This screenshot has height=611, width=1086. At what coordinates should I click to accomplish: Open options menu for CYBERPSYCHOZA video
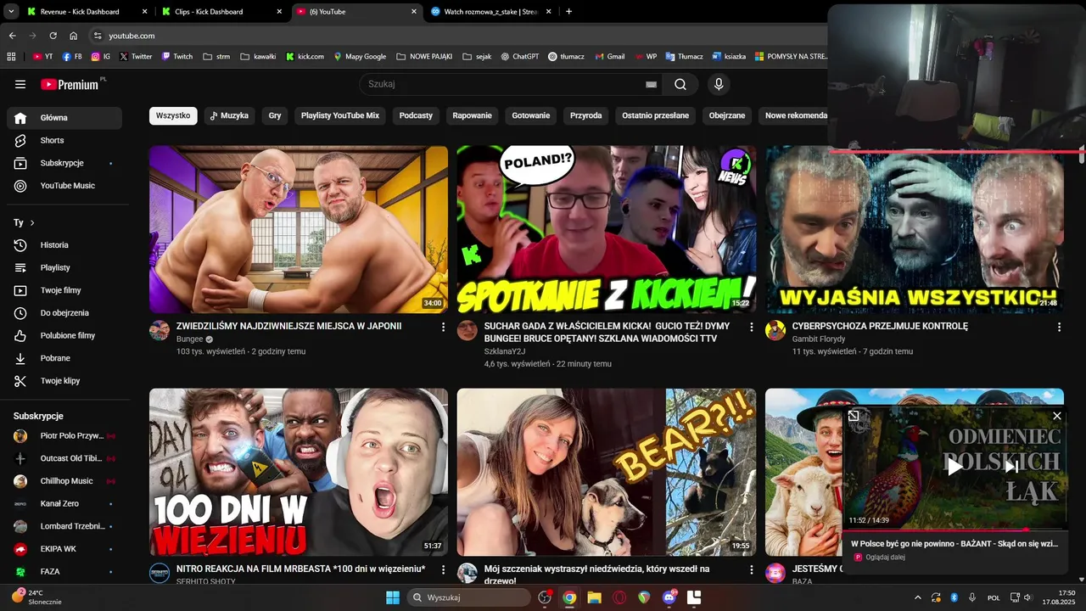pos(1059,327)
